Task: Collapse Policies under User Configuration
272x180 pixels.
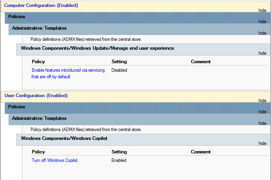Action: pyautogui.click(x=262, y=112)
